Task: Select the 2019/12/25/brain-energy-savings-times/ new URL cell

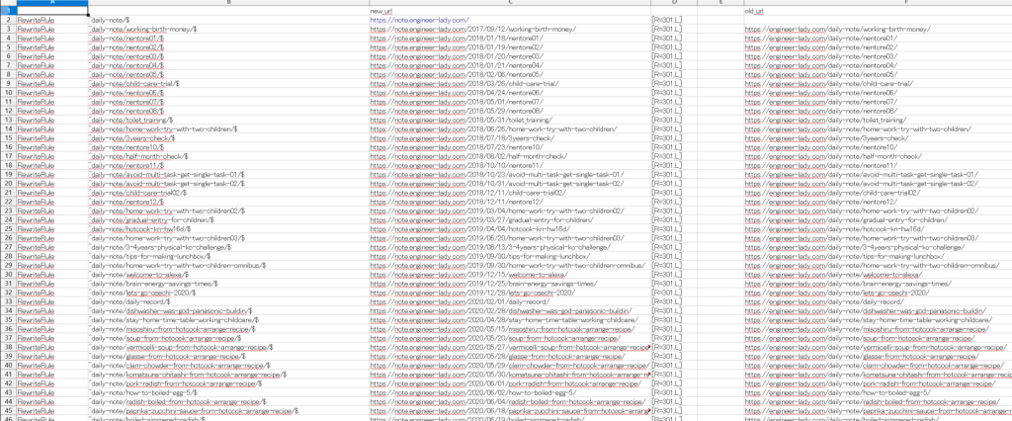Action: point(510,284)
